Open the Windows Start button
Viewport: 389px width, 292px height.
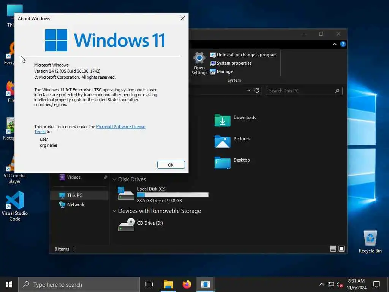[9, 284]
